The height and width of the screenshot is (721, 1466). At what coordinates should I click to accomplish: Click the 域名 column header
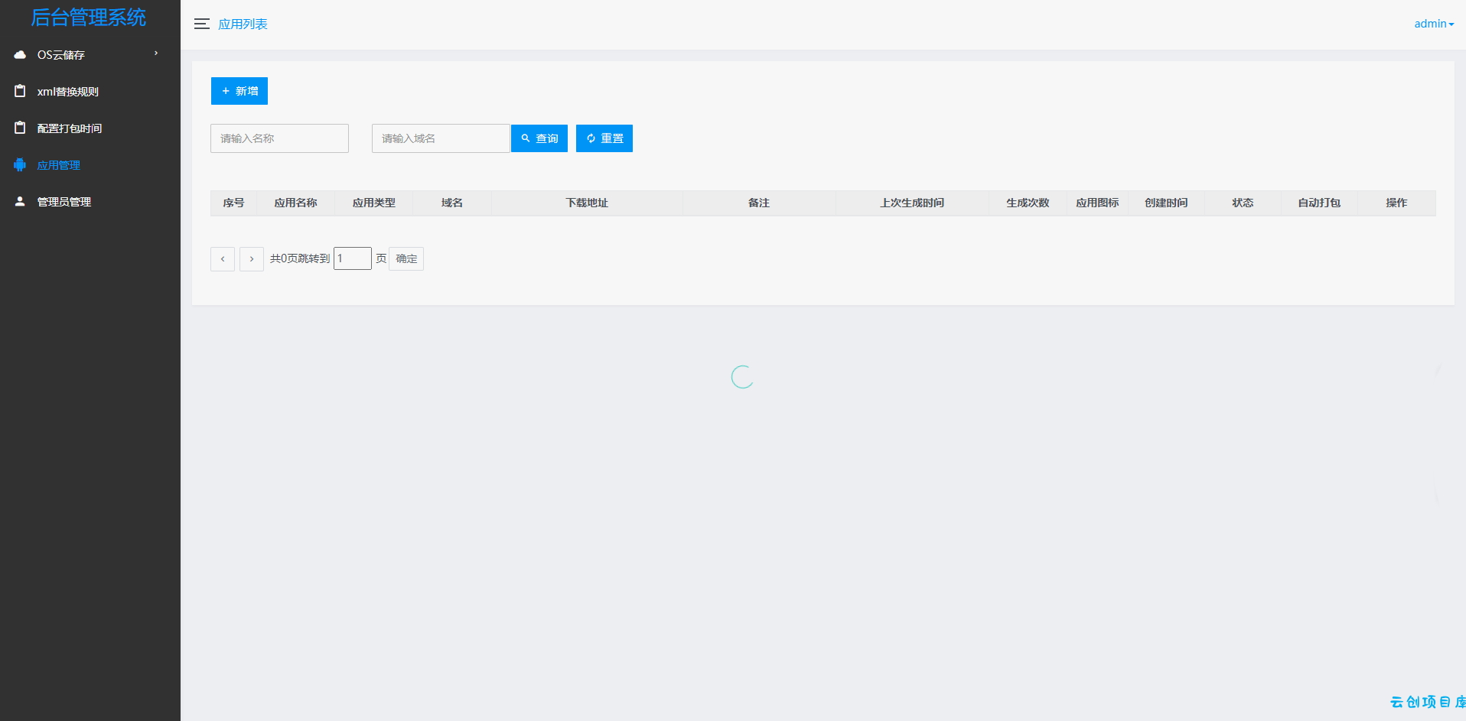(452, 203)
